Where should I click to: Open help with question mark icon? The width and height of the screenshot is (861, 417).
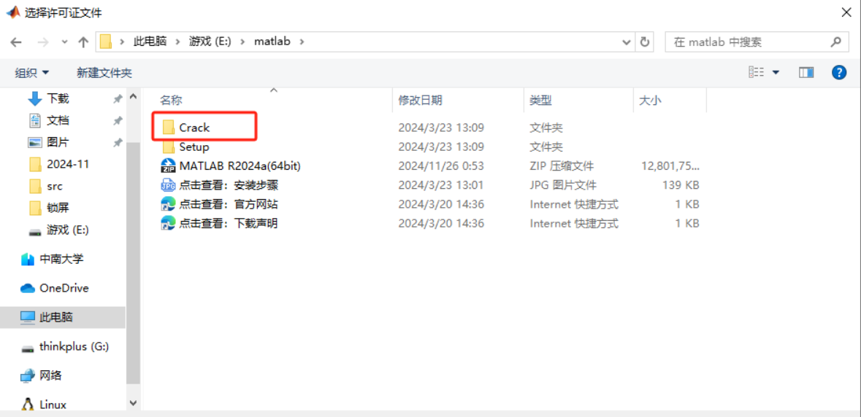839,72
